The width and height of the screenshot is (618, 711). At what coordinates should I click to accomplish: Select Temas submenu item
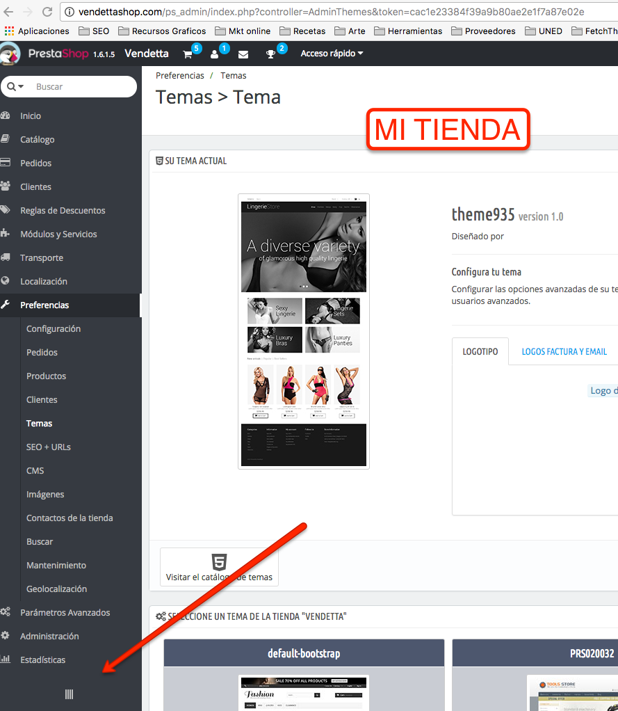40,423
